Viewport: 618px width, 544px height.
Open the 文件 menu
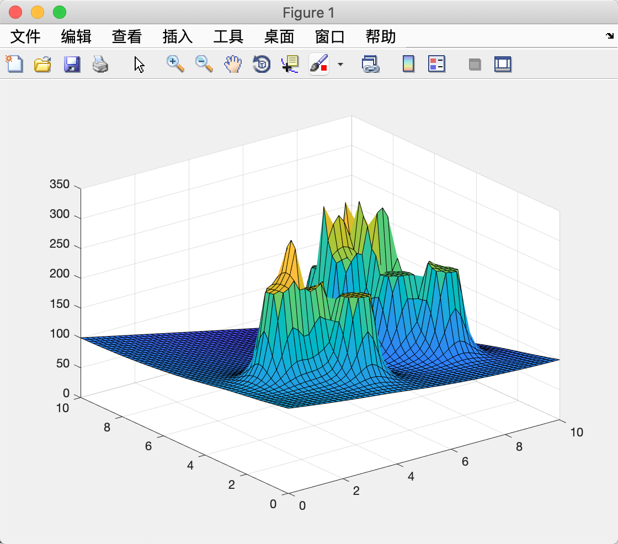tap(25, 36)
